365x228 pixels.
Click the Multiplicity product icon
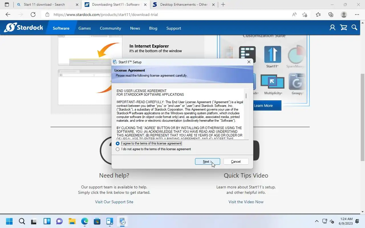273,82
